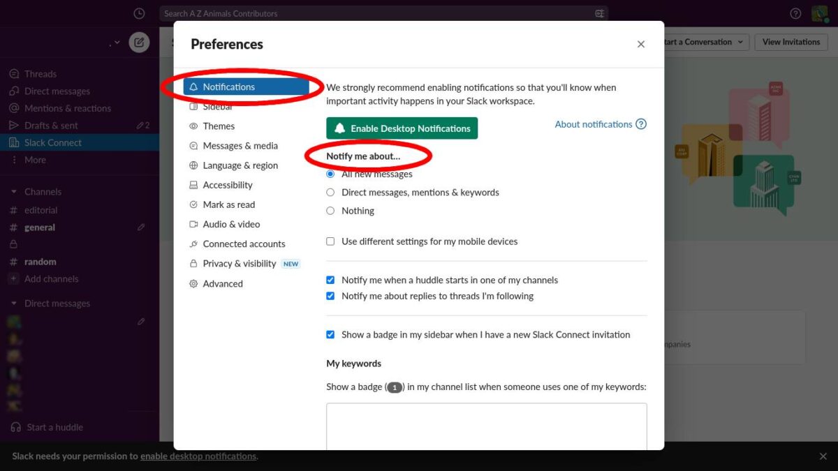Viewport: 838px width, 471px height.
Task: Uncheck replies to threads I'm following
Action: (330, 296)
